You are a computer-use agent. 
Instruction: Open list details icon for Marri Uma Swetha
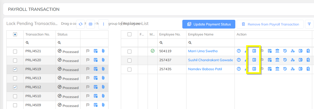pos(254,51)
